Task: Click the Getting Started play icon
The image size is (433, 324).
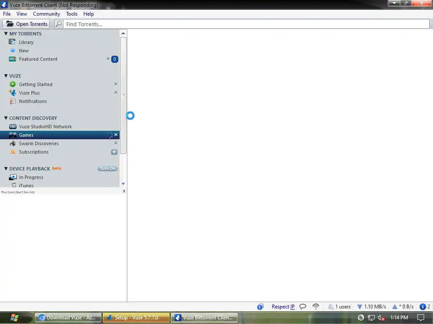Action: click(x=12, y=84)
